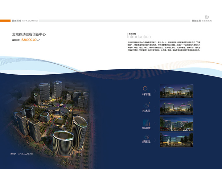Viewport: 222px width, 169px height.
Task: Click the magnifying glass icon above 科学性
Action: pyautogui.click(x=146, y=89)
